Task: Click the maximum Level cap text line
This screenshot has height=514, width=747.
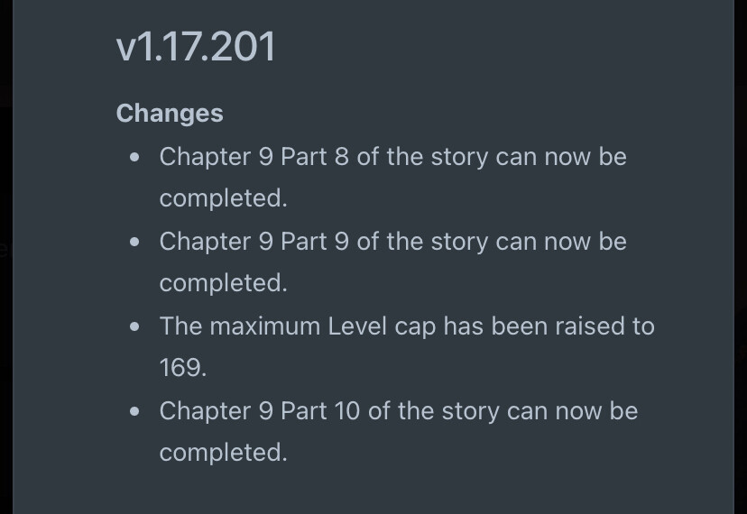Action: pyautogui.click(x=406, y=326)
